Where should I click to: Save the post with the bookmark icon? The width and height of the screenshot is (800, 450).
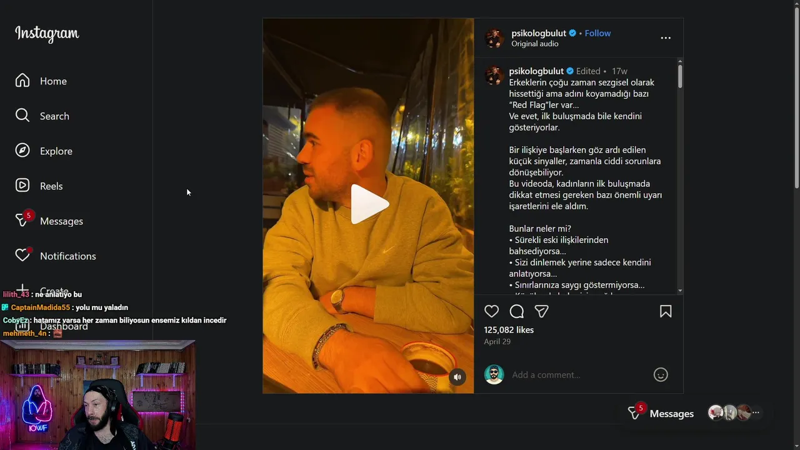click(x=666, y=311)
